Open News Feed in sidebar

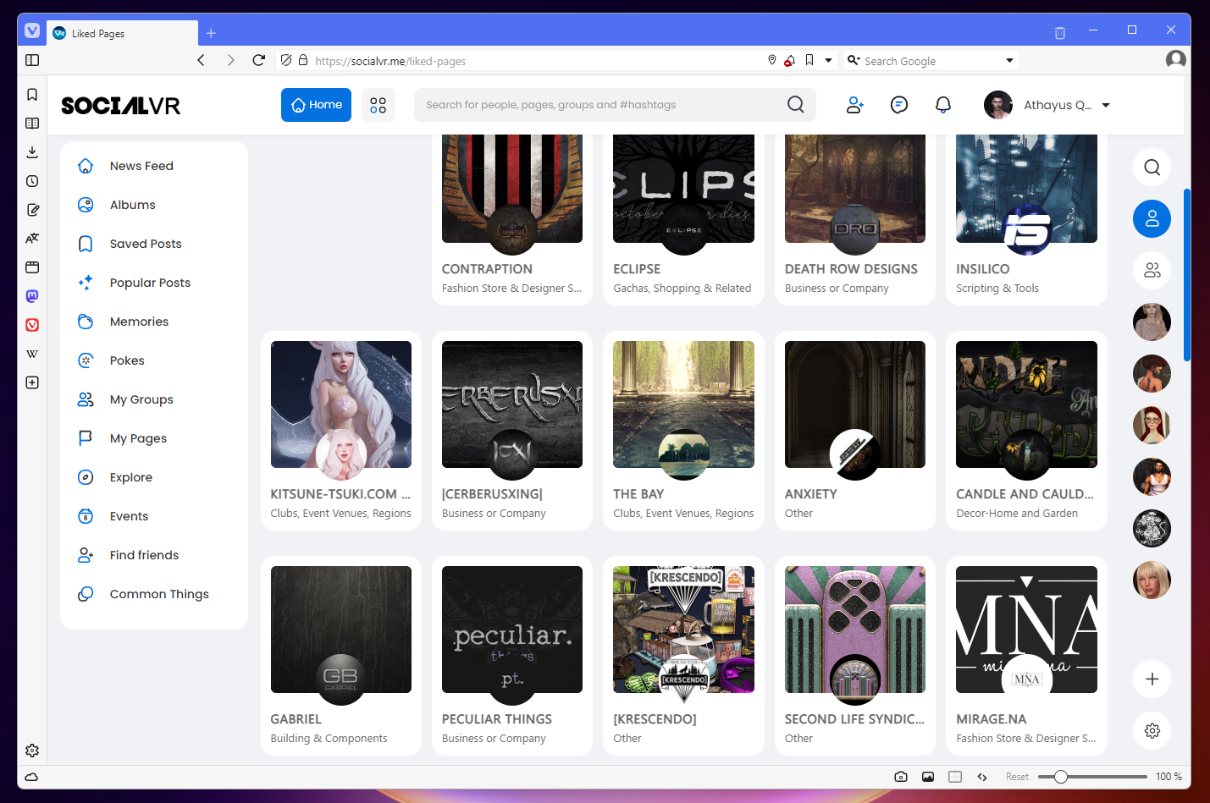pos(141,166)
